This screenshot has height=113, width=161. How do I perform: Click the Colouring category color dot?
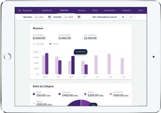click(x=59, y=94)
